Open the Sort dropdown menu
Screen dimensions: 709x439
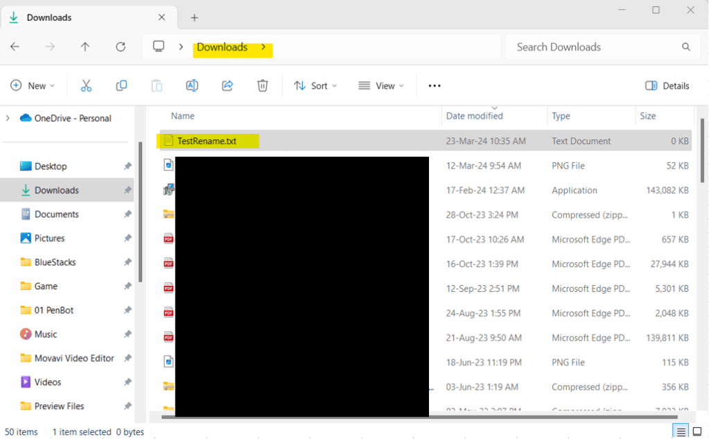315,86
